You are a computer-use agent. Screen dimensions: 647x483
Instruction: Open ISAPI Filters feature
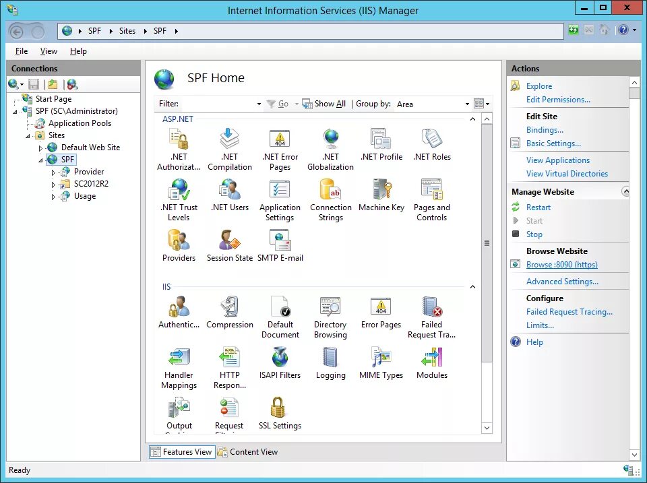click(280, 363)
